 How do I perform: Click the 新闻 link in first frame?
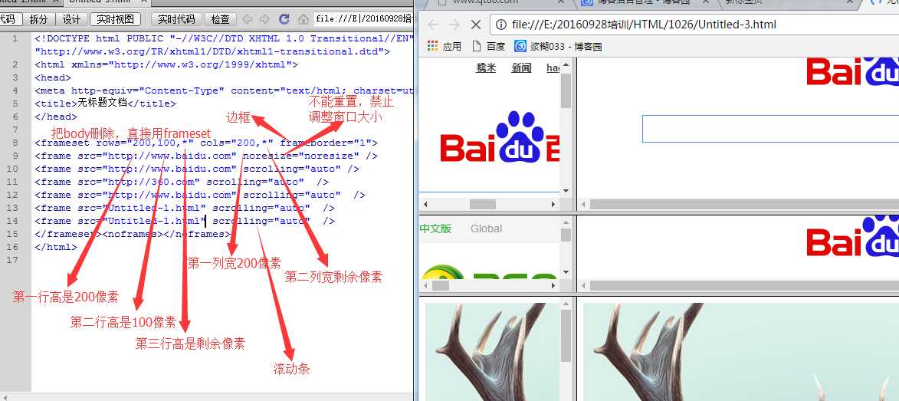click(x=521, y=67)
